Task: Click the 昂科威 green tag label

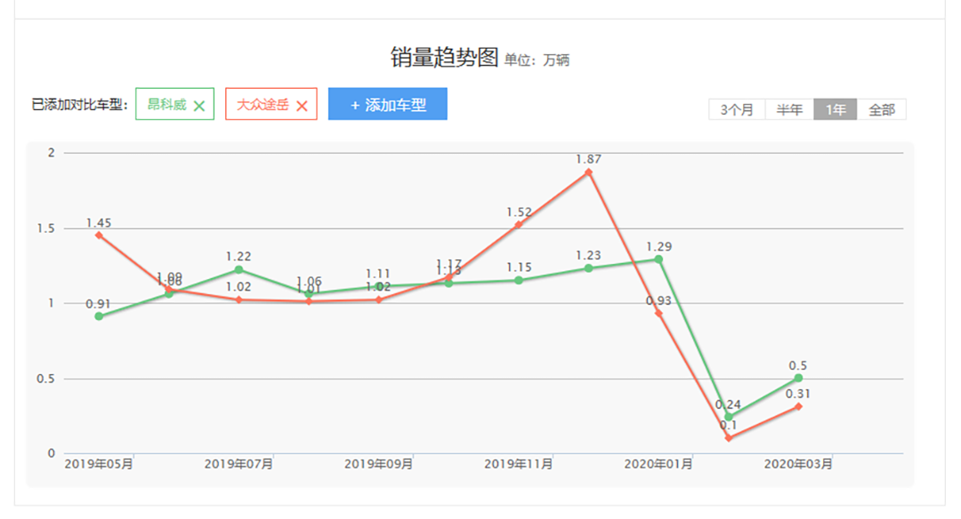Action: 166,105
